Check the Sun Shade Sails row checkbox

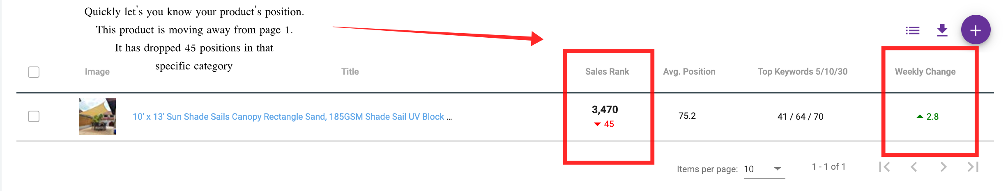(34, 116)
